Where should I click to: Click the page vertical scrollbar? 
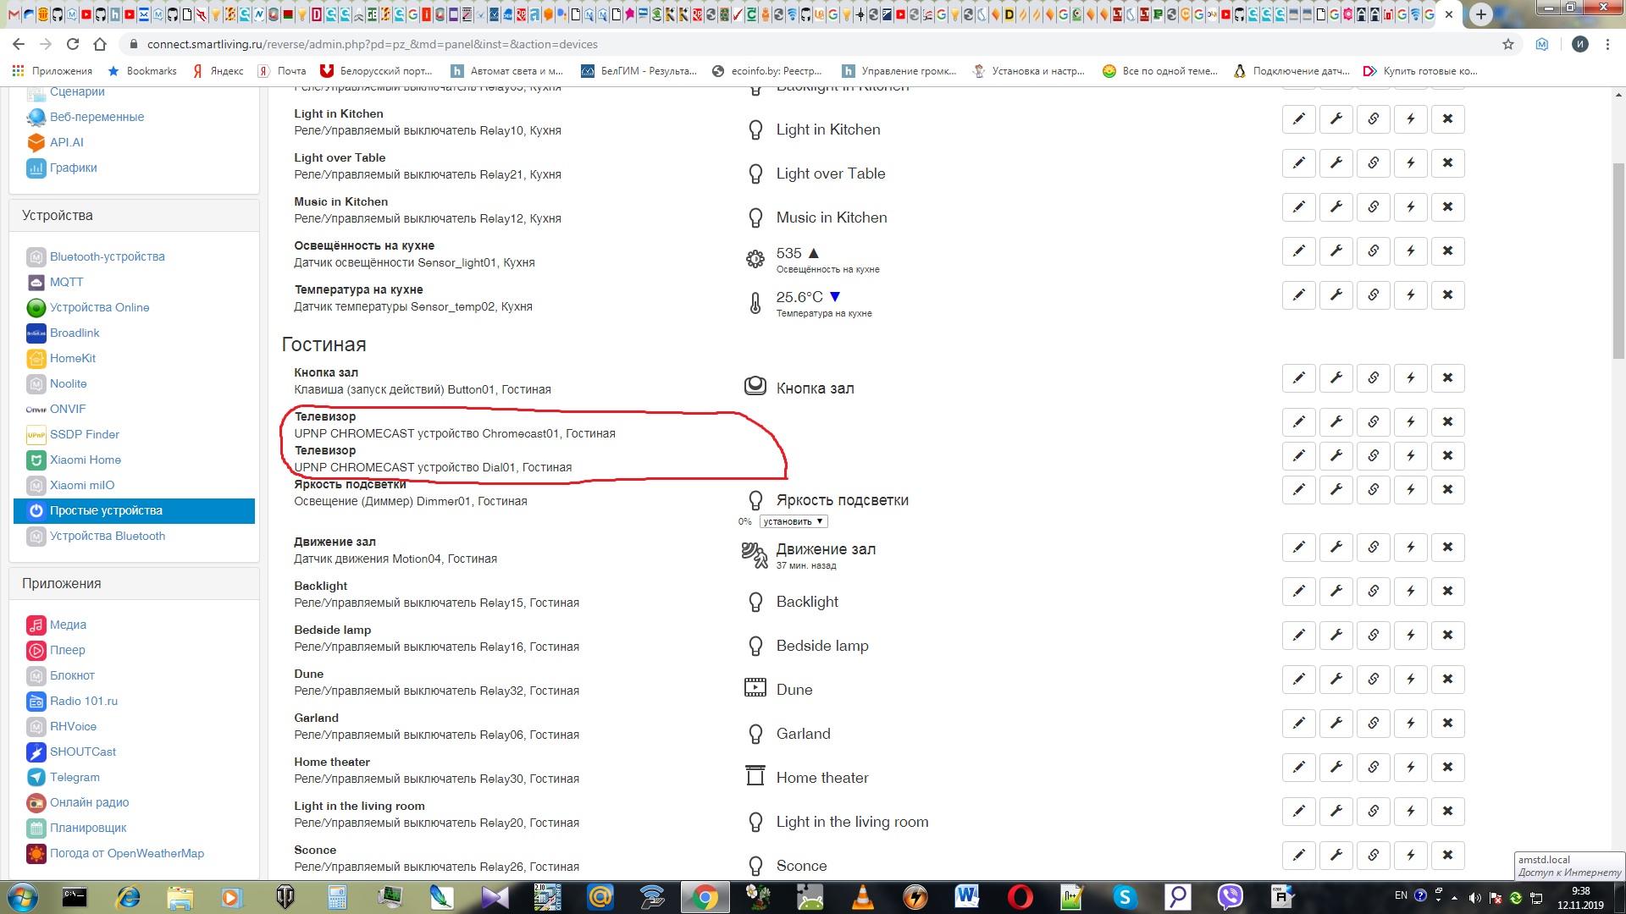click(x=1618, y=262)
